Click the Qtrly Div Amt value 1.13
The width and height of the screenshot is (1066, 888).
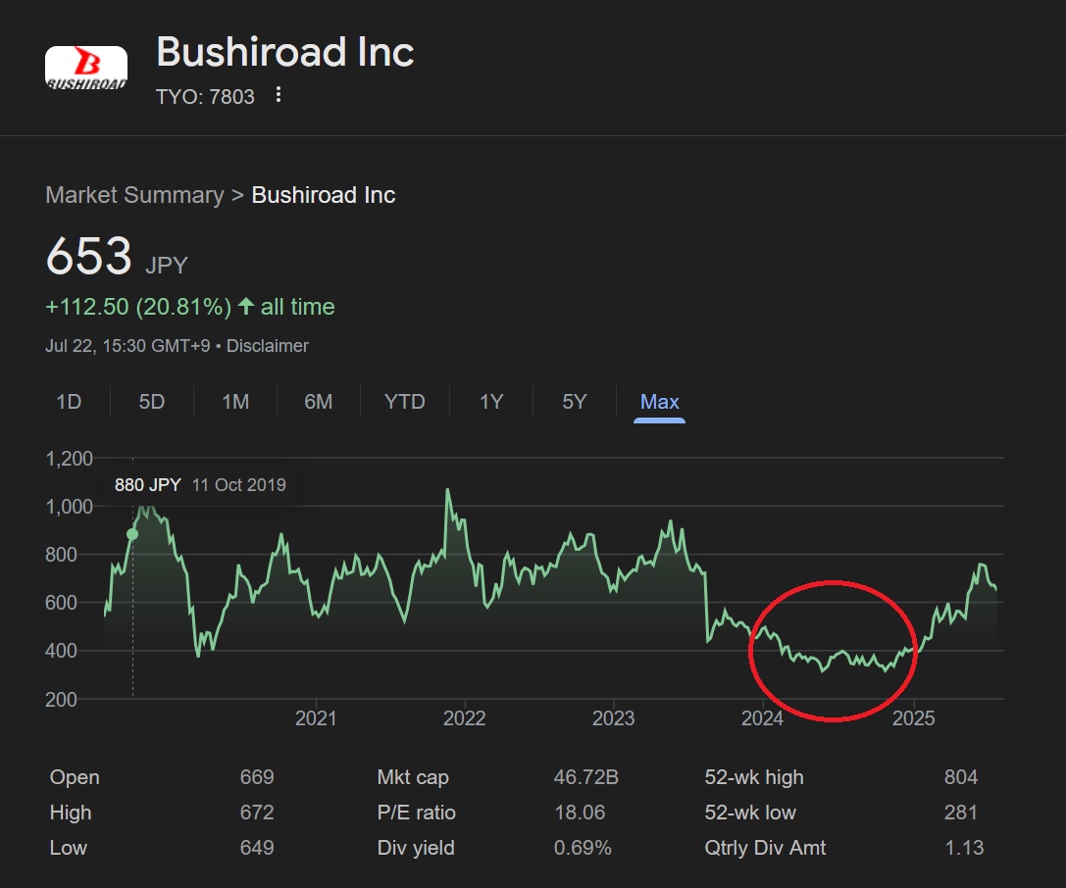(x=964, y=848)
